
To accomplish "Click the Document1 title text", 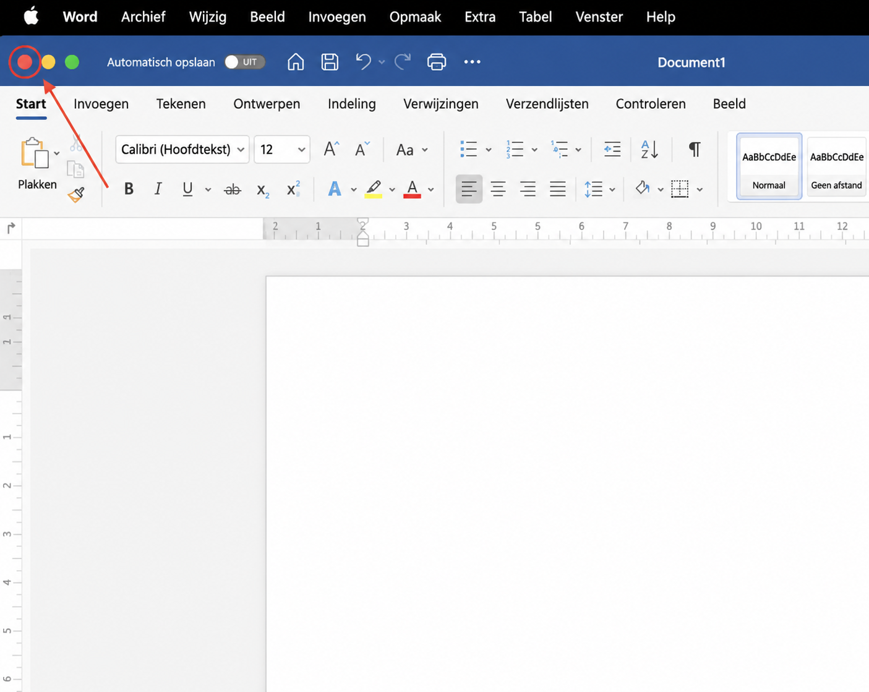I will (x=691, y=62).
